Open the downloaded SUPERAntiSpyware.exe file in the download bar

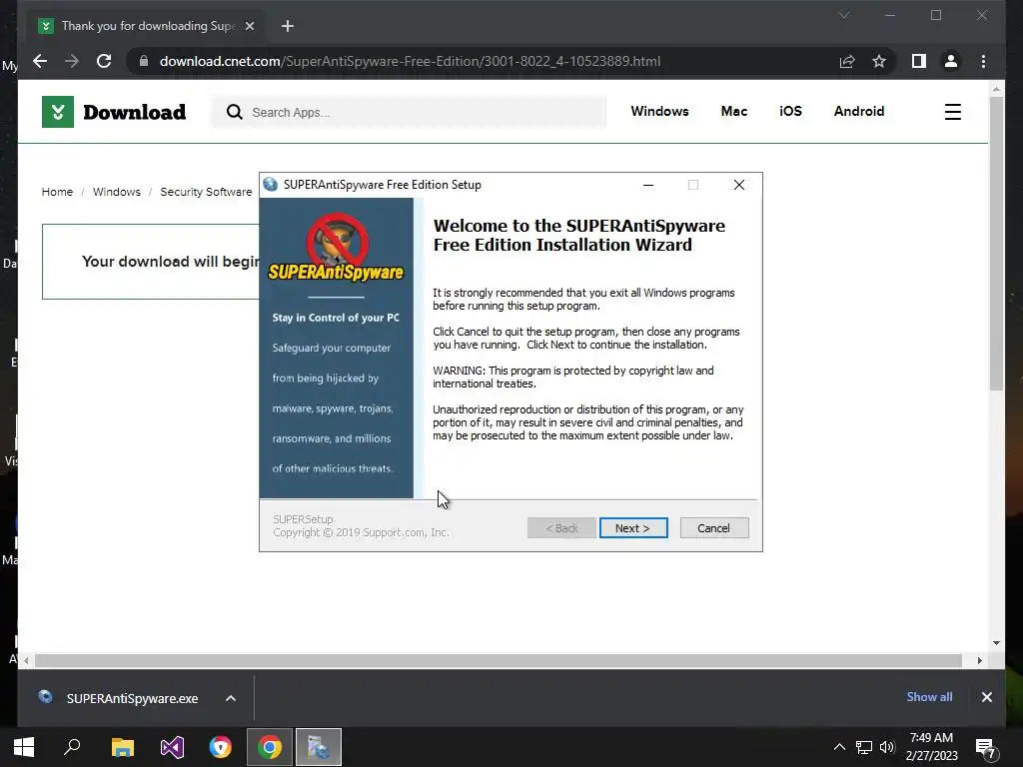click(132, 698)
